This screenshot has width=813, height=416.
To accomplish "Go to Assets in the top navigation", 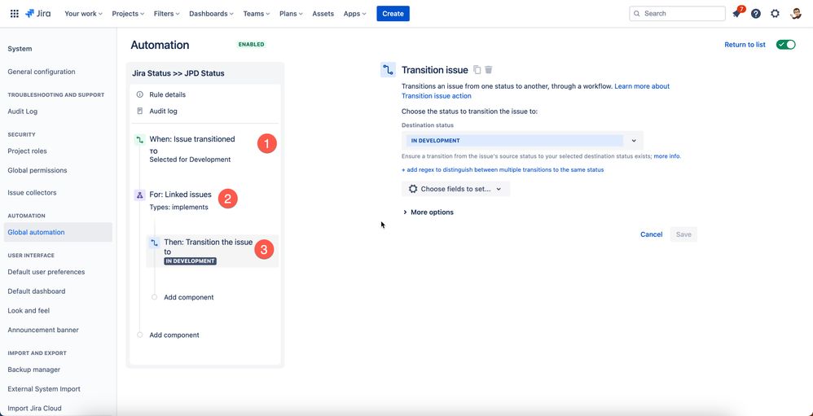I will pos(323,14).
